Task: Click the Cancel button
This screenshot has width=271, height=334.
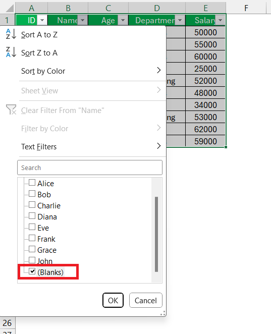Action: point(146,300)
